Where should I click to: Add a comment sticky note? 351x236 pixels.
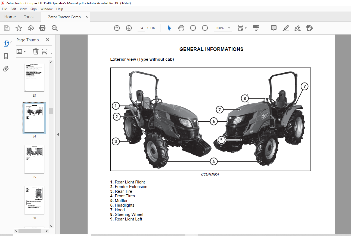(274, 28)
